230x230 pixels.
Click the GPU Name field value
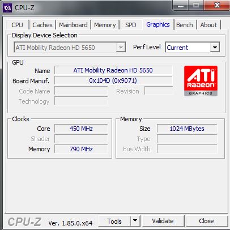point(113,70)
